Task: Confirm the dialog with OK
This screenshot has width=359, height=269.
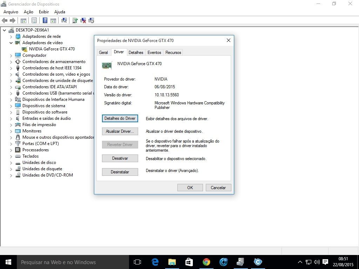Action: coord(190,188)
